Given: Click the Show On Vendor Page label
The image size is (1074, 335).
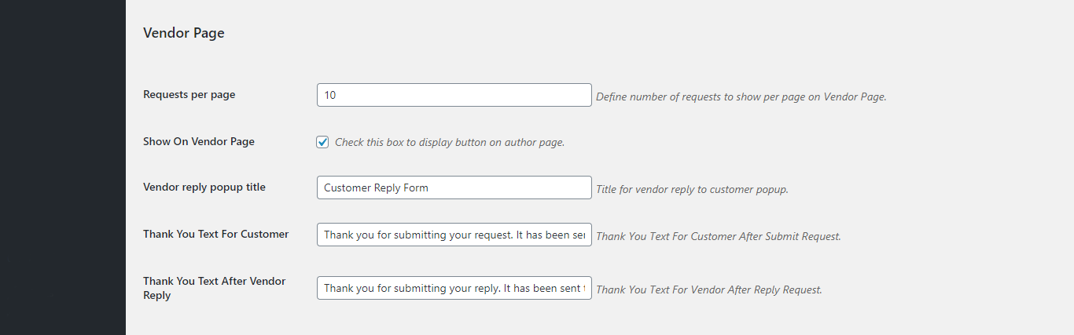Looking at the screenshot, I should [199, 141].
